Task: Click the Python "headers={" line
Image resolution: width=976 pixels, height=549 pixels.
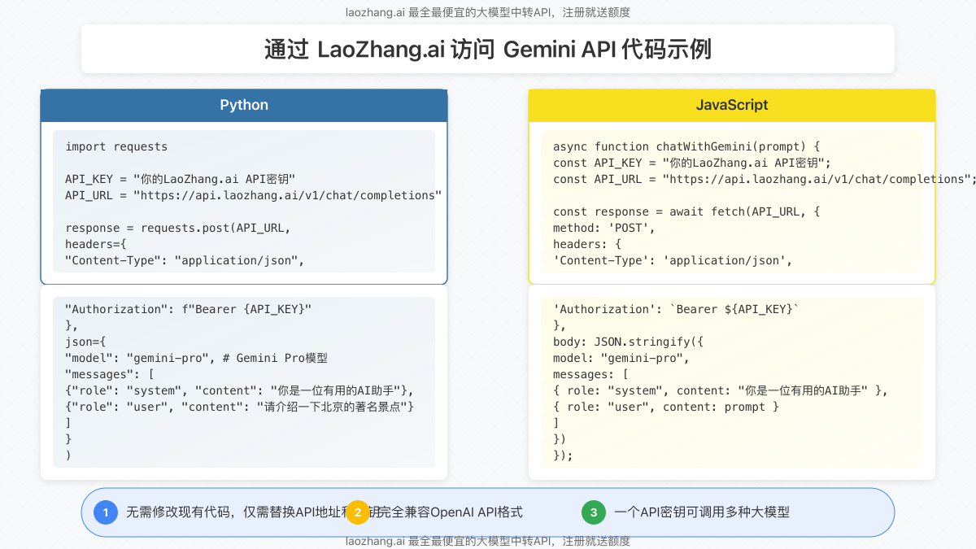Action: (x=96, y=244)
